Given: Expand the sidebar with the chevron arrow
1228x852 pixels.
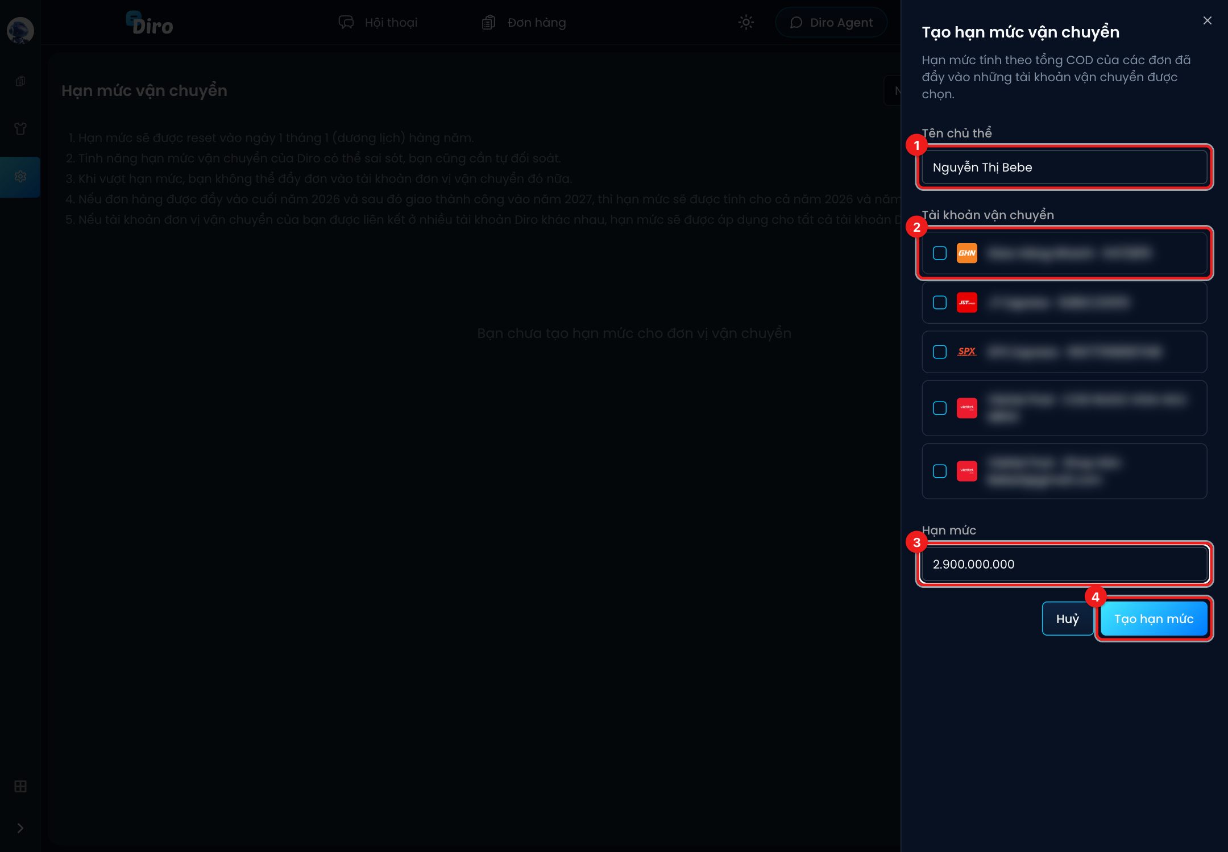Looking at the screenshot, I should point(20,828).
